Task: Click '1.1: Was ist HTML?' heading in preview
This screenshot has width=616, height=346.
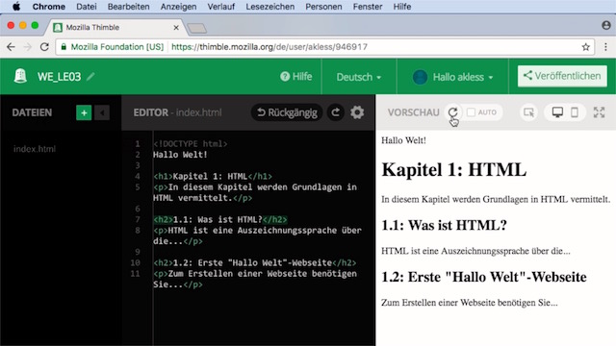Action: [x=444, y=225]
